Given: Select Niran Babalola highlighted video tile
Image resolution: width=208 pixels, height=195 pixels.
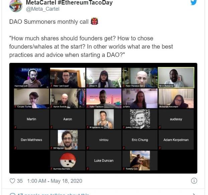Looking at the screenshot, I should (x=176, y=78).
